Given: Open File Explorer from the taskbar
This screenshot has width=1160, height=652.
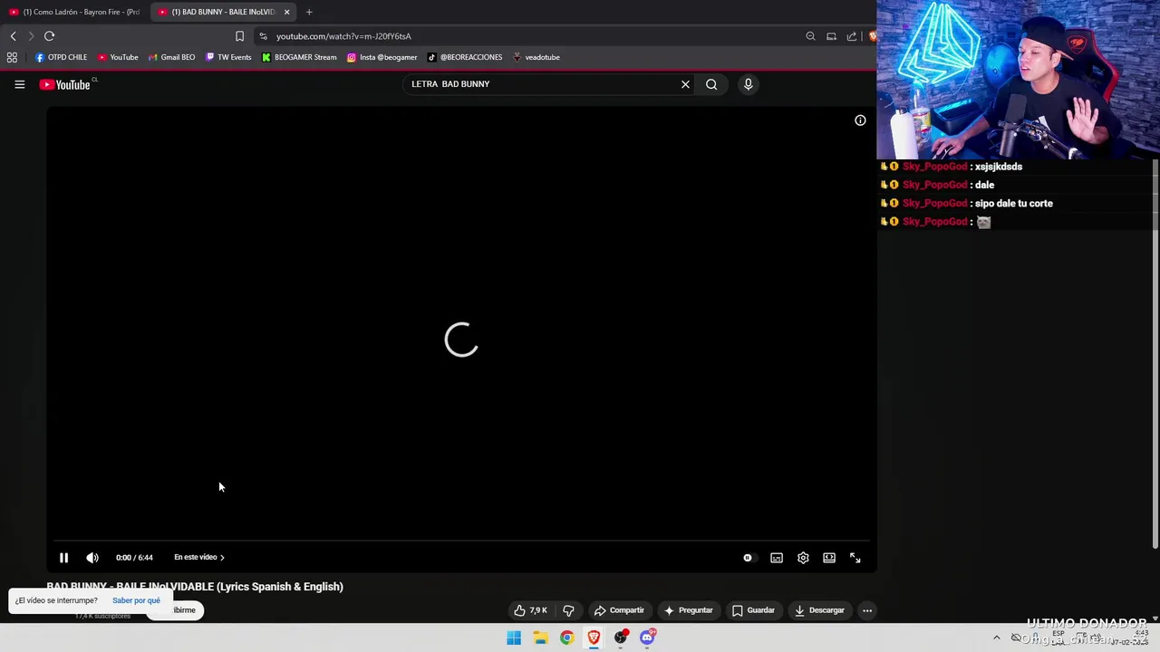Looking at the screenshot, I should coord(540,638).
